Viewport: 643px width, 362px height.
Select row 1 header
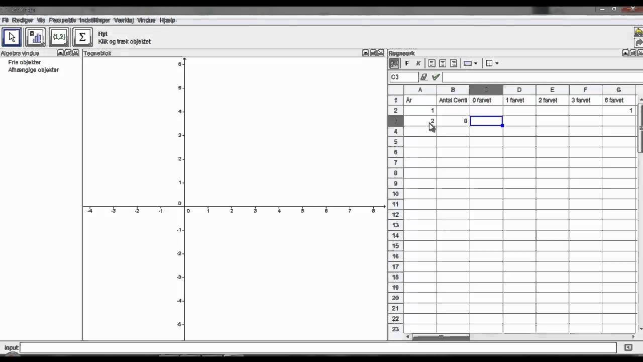396,100
